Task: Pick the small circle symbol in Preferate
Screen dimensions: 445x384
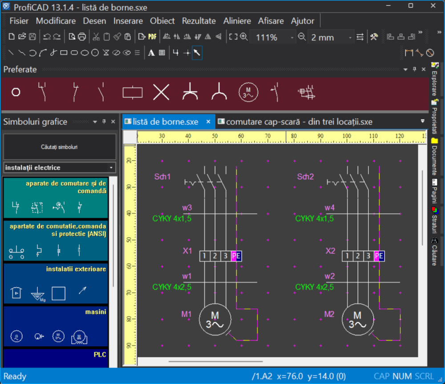Action: [x=16, y=92]
